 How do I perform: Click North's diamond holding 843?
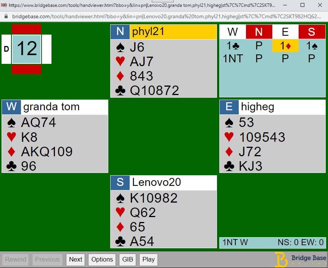click(x=141, y=76)
